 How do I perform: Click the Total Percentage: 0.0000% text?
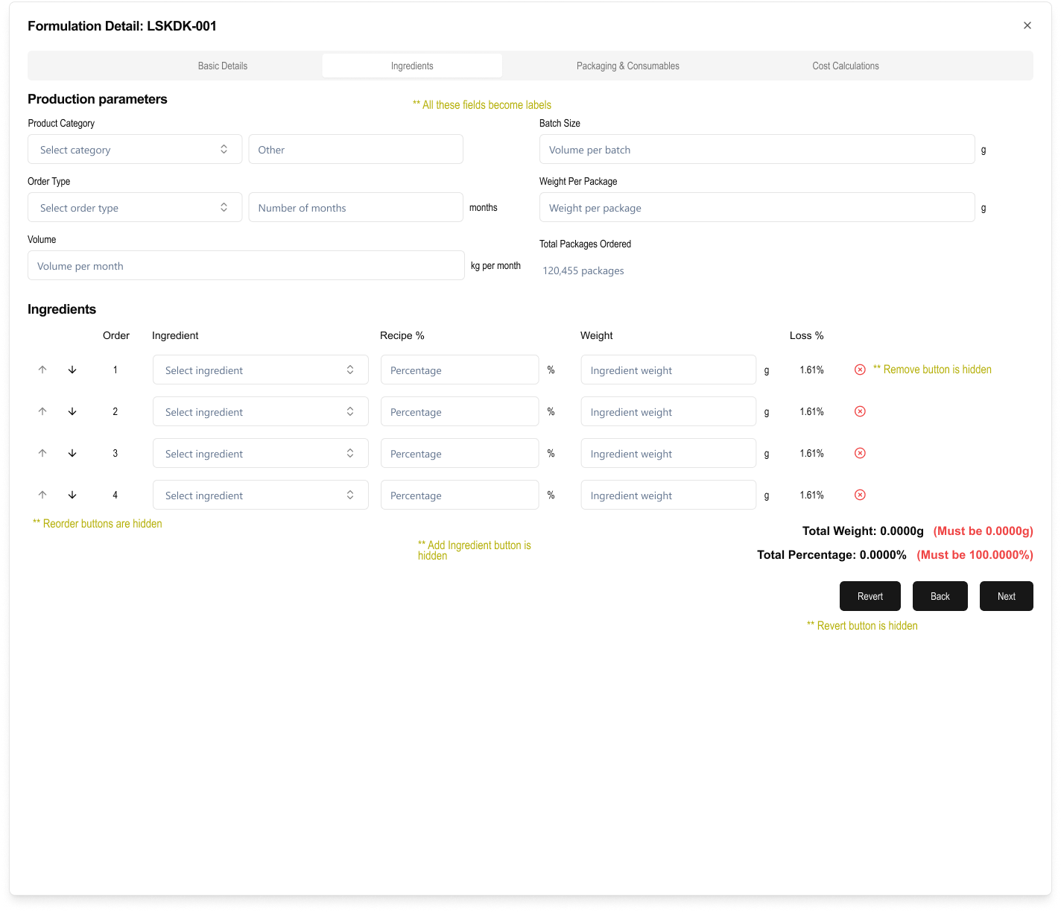pos(832,554)
